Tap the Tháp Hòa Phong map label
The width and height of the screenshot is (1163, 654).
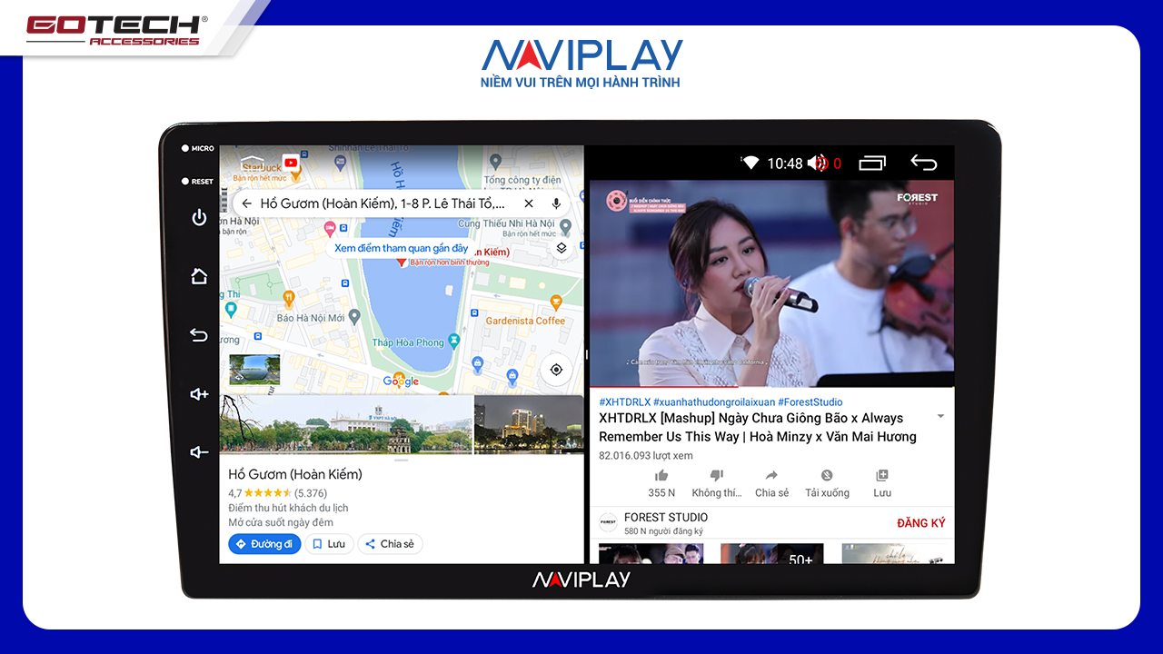pyautogui.click(x=408, y=342)
